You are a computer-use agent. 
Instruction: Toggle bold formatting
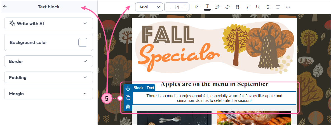point(238,7)
